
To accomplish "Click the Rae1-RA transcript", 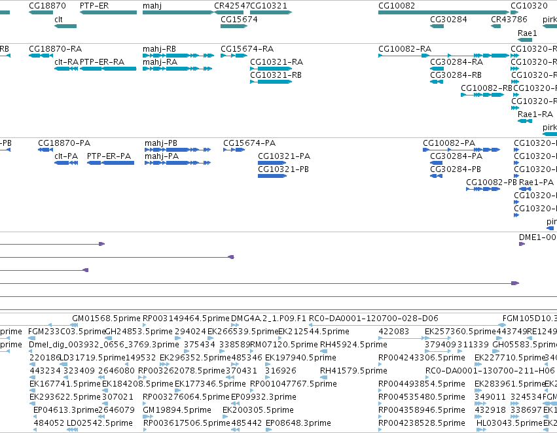I will 525,122.
